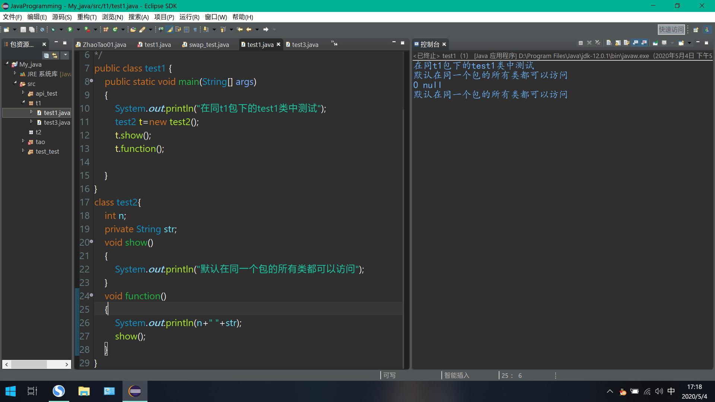Click Remove All Terminated Launches icon
This screenshot has height=402, width=715.
598,43
